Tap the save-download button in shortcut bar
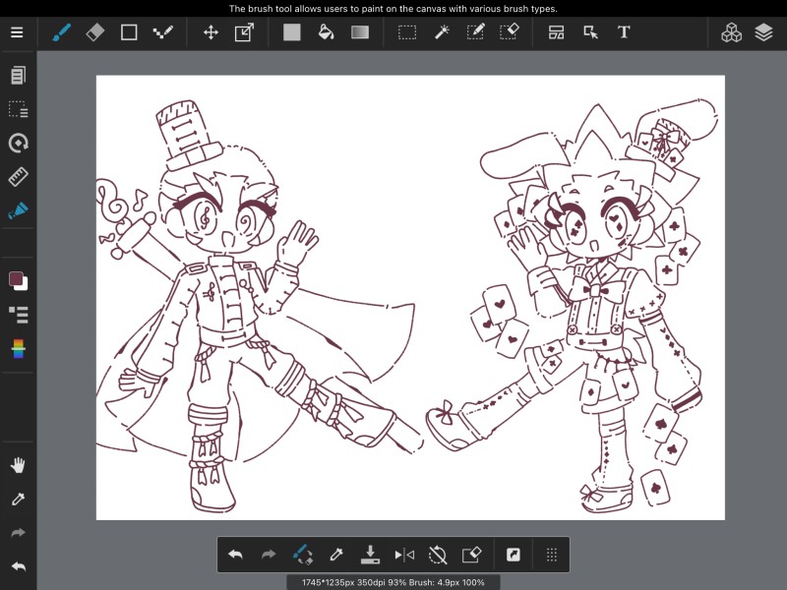The image size is (787, 590). click(370, 555)
